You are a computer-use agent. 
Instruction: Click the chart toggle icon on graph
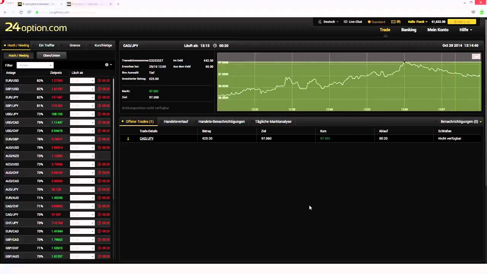[x=476, y=56]
